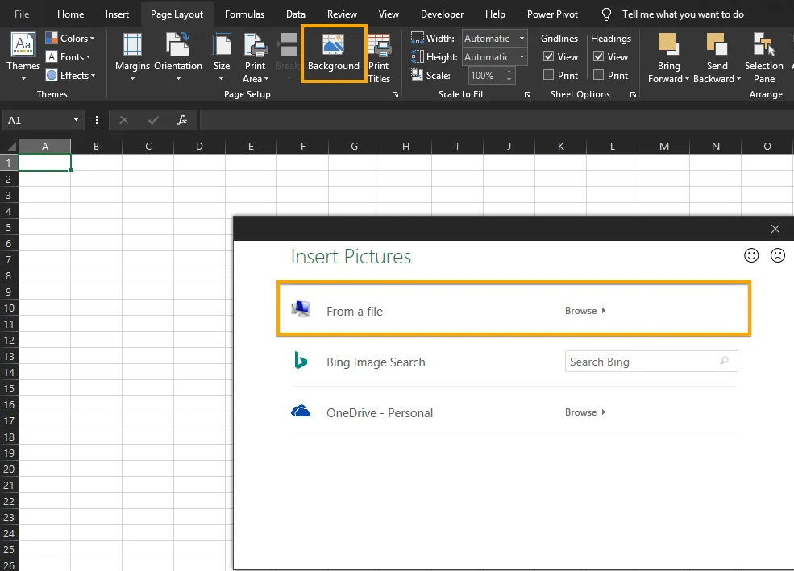
Task: Click the frowning face feedback icon
Action: point(778,255)
